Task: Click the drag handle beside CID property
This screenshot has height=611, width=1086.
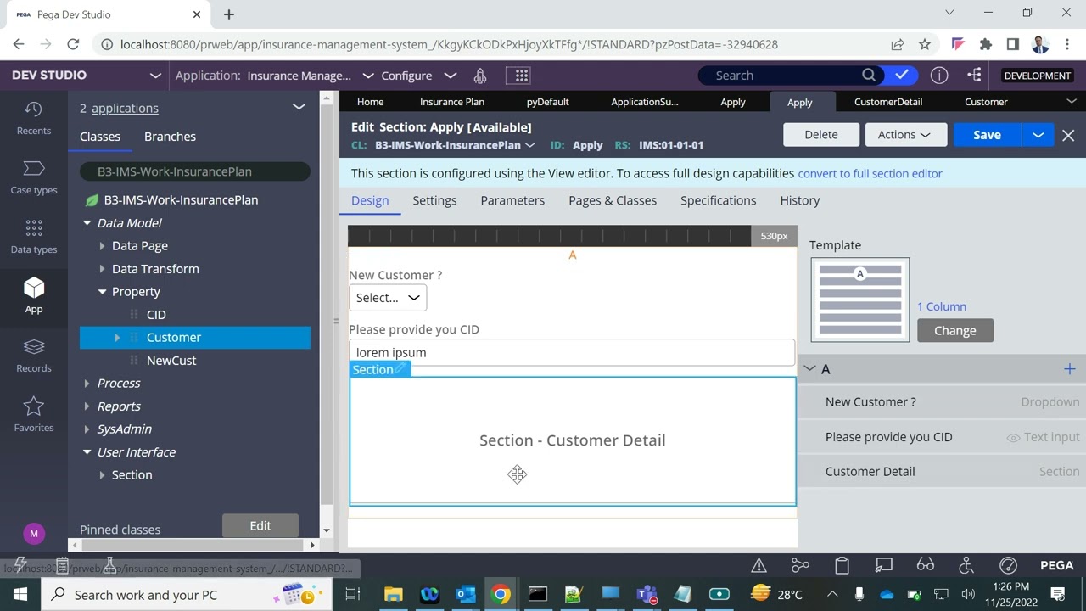Action: [x=133, y=314]
